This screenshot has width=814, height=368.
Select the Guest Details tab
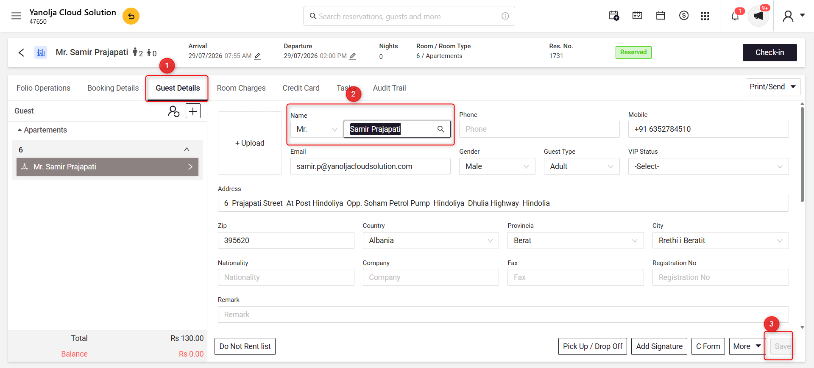[x=178, y=88]
